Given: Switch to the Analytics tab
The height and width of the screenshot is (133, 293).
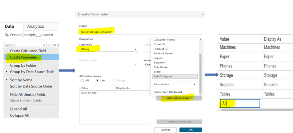Looking at the screenshot, I should click(x=35, y=26).
